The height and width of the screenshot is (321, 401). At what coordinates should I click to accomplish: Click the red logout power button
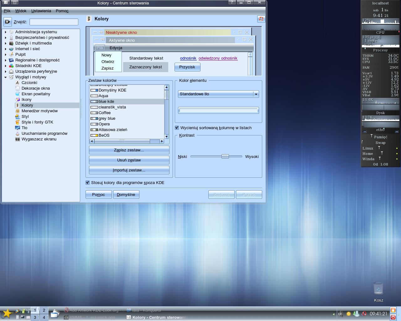(393, 317)
